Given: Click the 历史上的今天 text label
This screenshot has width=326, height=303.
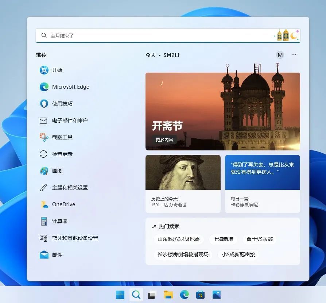Looking at the screenshot, I should (x=165, y=199).
